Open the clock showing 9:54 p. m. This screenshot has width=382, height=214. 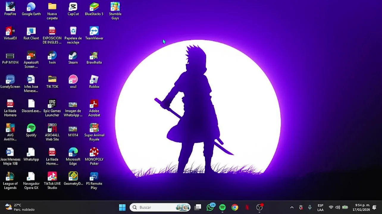(361, 207)
